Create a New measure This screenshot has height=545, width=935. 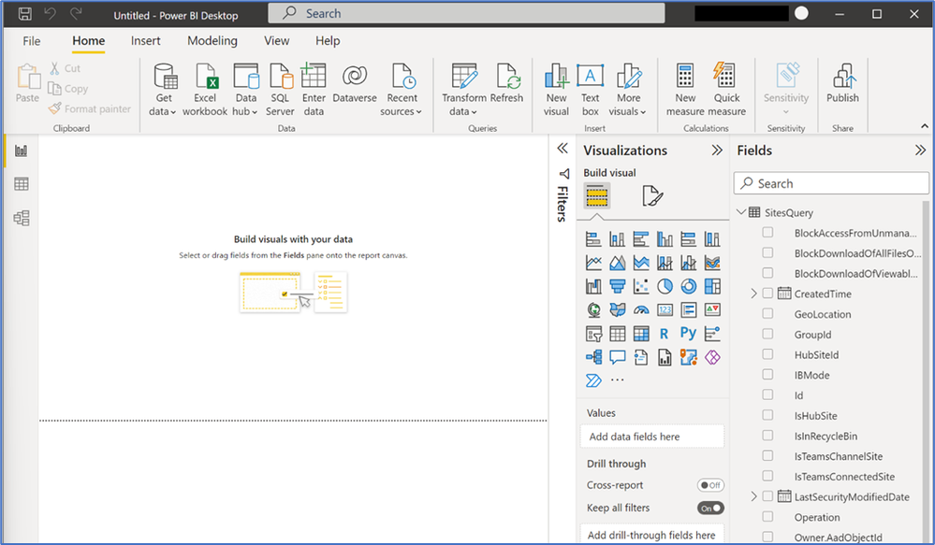(x=685, y=90)
